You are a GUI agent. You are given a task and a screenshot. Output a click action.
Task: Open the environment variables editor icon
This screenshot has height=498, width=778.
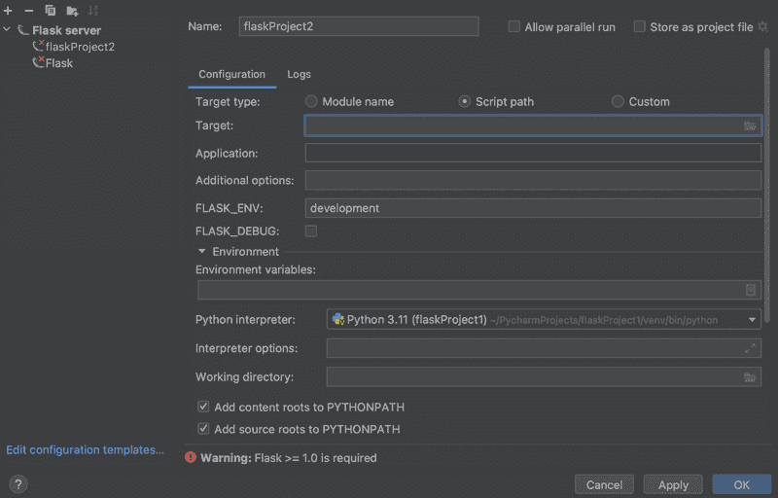coord(750,290)
